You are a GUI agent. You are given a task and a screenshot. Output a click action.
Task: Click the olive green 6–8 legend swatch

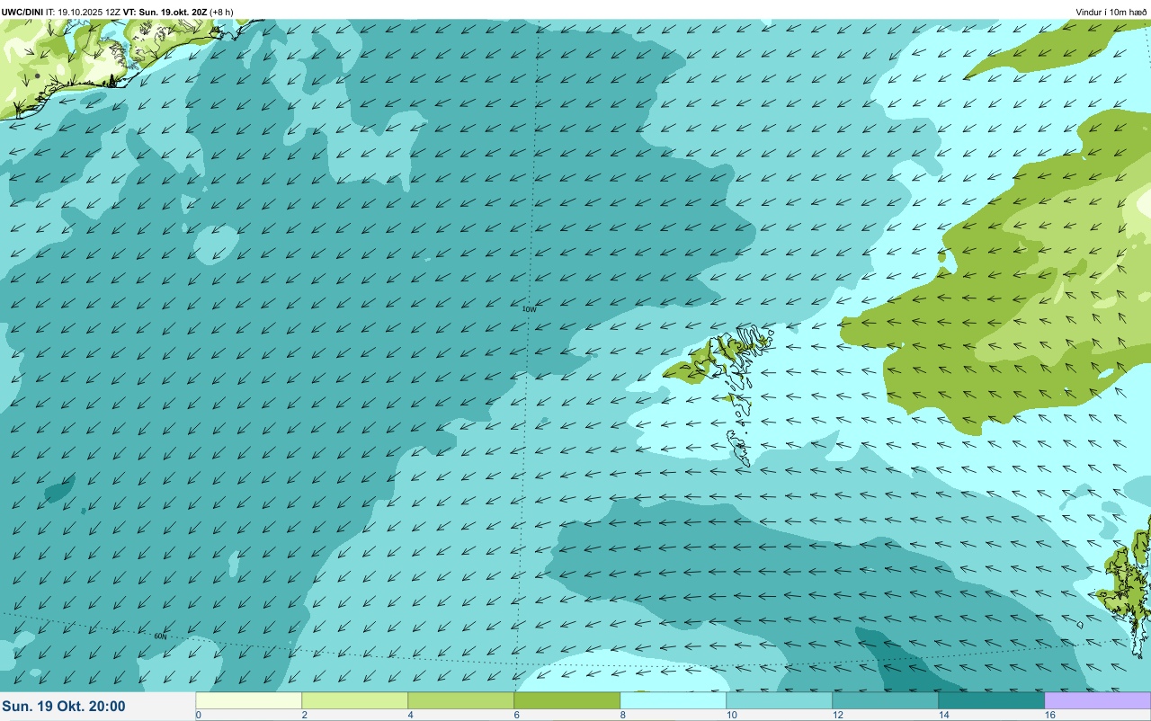567,700
